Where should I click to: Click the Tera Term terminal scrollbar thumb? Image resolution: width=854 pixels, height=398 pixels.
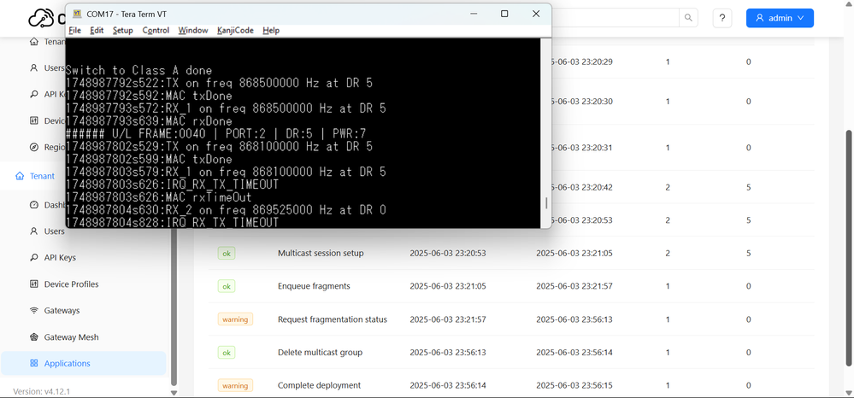[546, 203]
